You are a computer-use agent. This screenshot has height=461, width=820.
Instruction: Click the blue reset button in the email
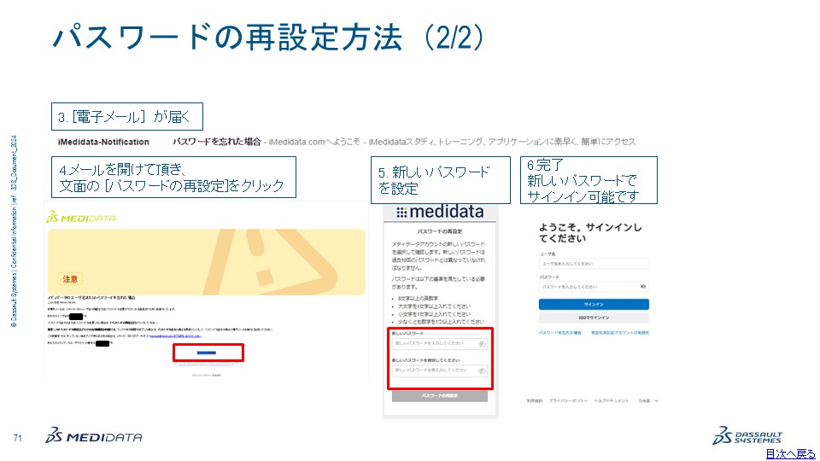(207, 353)
